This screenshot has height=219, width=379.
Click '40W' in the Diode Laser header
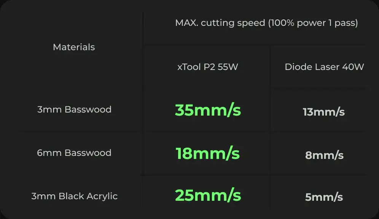coord(353,67)
